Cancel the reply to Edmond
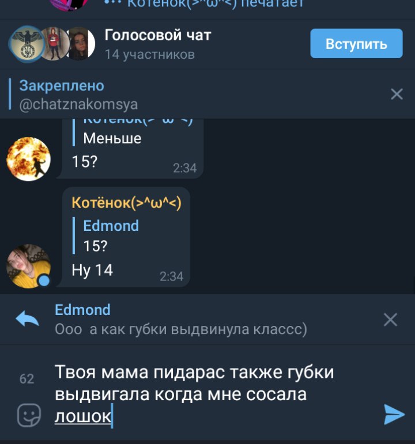The height and width of the screenshot is (444, 415). [390, 320]
